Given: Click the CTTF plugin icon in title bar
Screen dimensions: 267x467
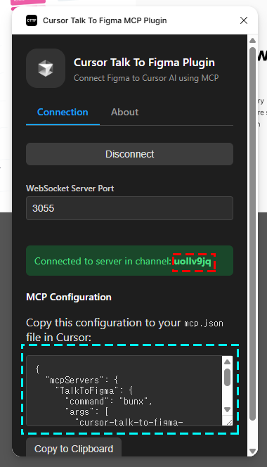Looking at the screenshot, I should (x=32, y=20).
